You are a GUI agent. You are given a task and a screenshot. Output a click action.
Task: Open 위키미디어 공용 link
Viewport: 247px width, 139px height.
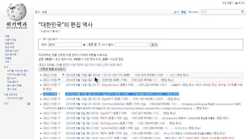pos(15,98)
